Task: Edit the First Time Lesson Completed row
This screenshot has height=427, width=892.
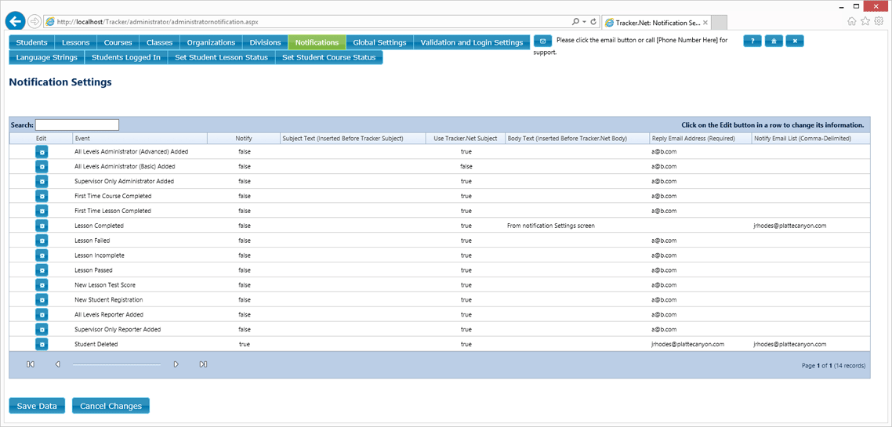Action: [x=42, y=211]
